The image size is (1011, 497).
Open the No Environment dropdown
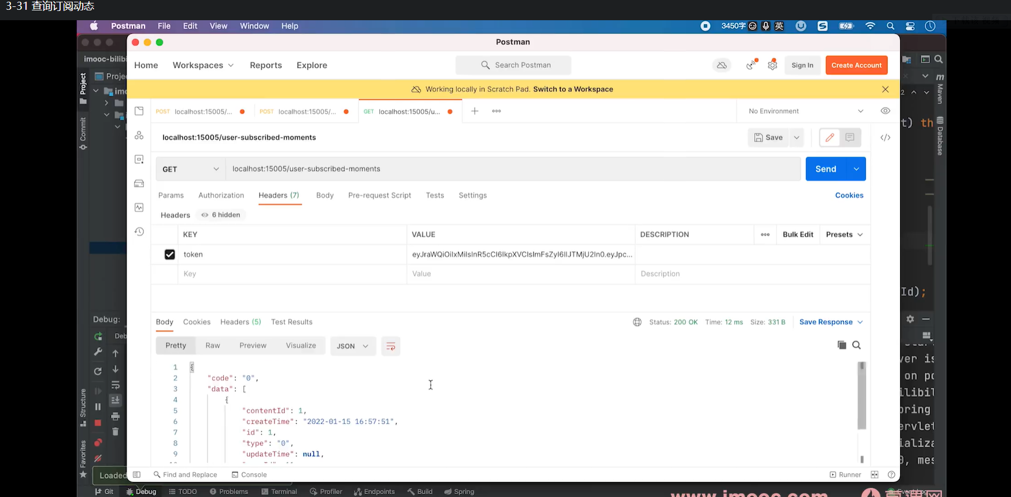[x=806, y=111]
